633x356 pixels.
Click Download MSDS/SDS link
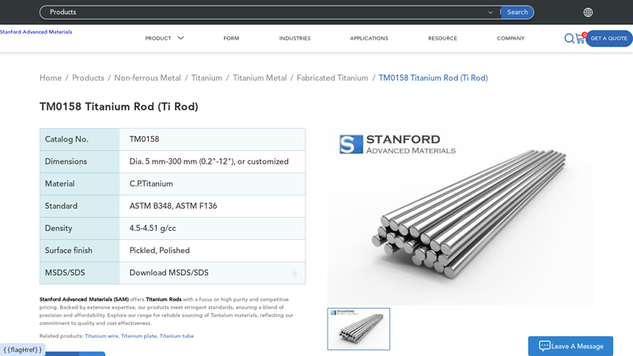pyautogui.click(x=169, y=273)
